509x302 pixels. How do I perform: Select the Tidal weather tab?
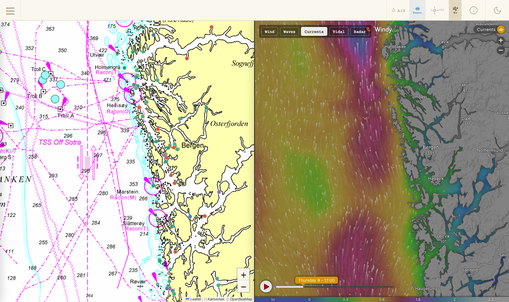click(x=339, y=32)
